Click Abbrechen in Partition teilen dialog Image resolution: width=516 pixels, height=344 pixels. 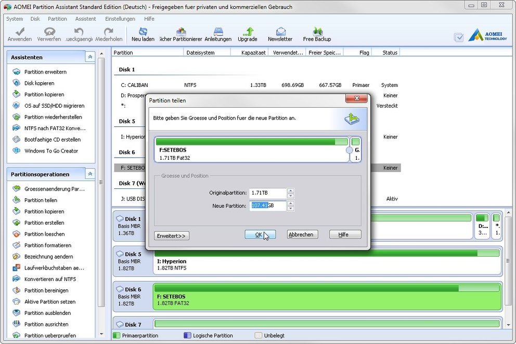pyautogui.click(x=302, y=234)
